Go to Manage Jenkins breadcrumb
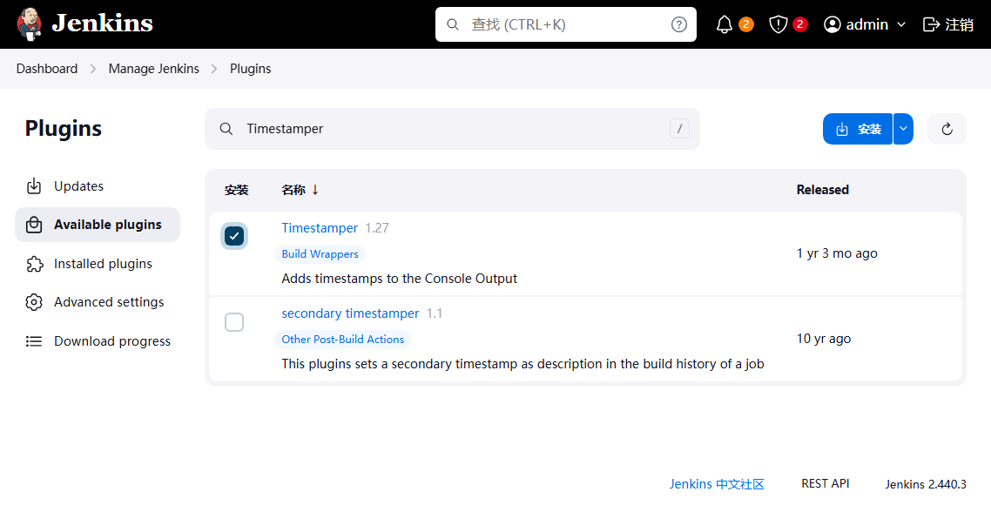The height and width of the screenshot is (512, 991). pos(153,69)
